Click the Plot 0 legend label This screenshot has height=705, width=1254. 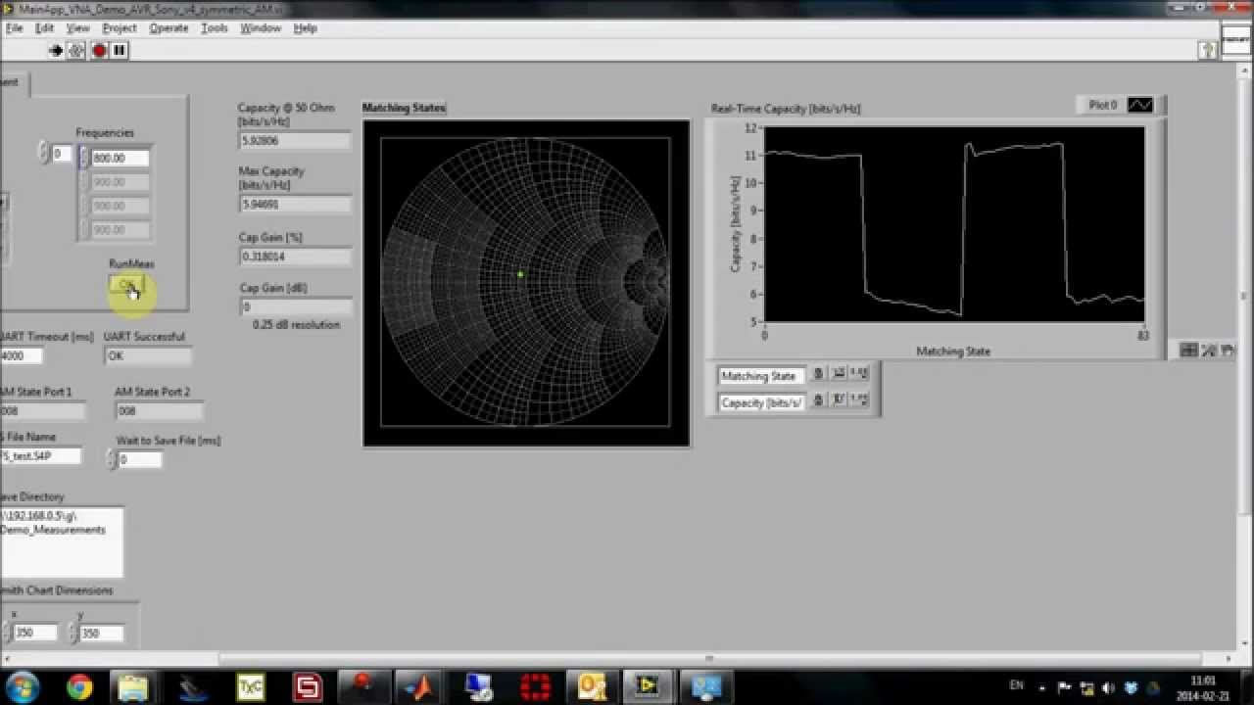coord(1102,105)
